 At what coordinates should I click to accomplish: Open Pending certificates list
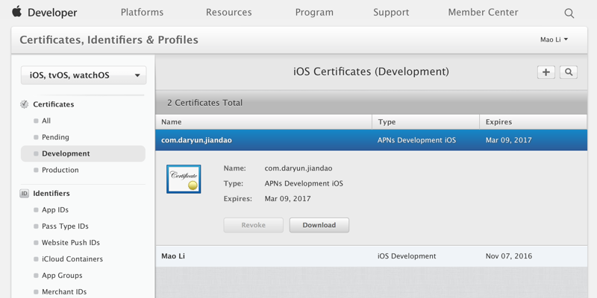tap(55, 137)
